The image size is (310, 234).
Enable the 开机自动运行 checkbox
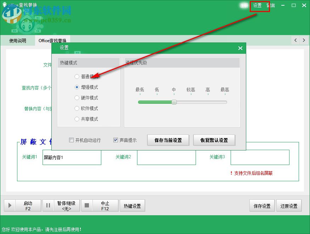pos(71,140)
